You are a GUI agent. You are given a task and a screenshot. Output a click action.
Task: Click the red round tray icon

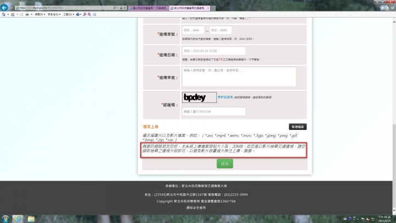click(x=368, y=219)
